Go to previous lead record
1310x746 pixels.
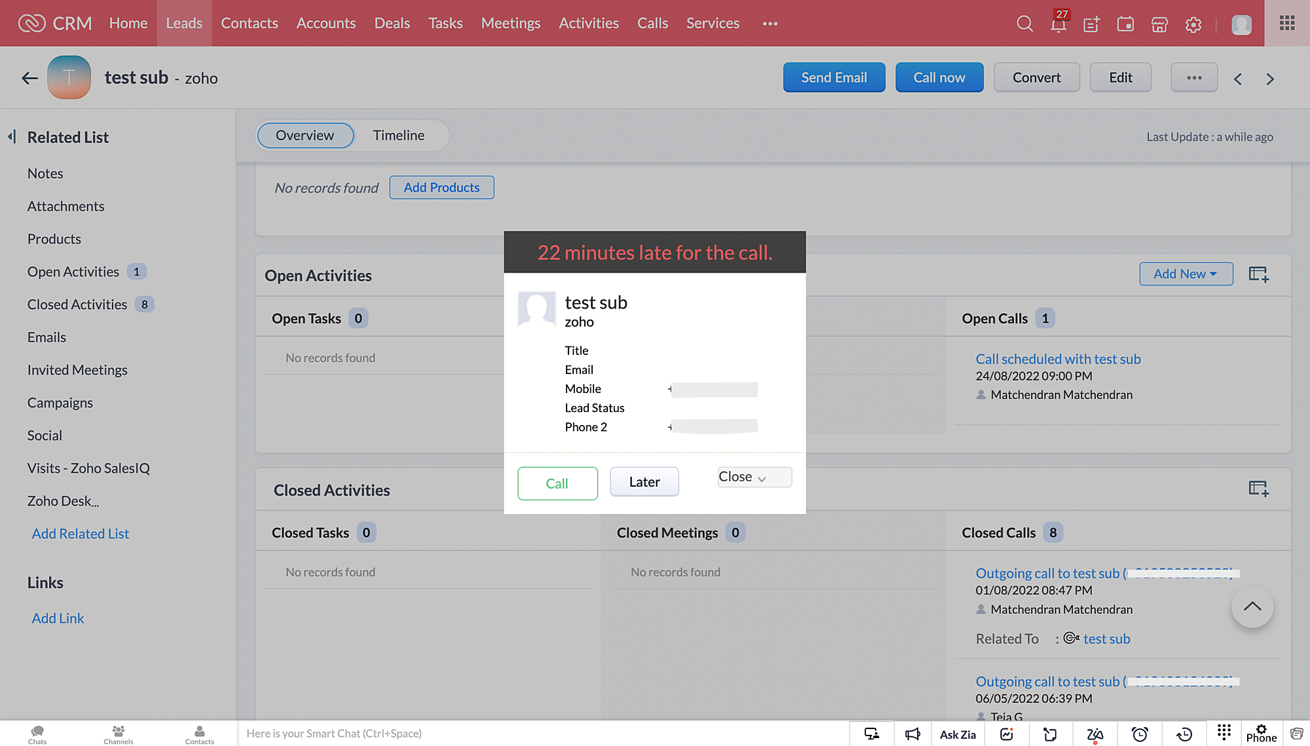pyautogui.click(x=1237, y=79)
